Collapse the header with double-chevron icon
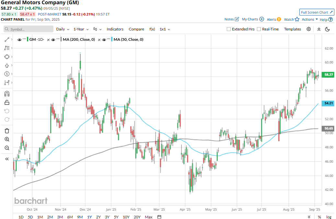This screenshot has height=219, width=336. [319, 29]
